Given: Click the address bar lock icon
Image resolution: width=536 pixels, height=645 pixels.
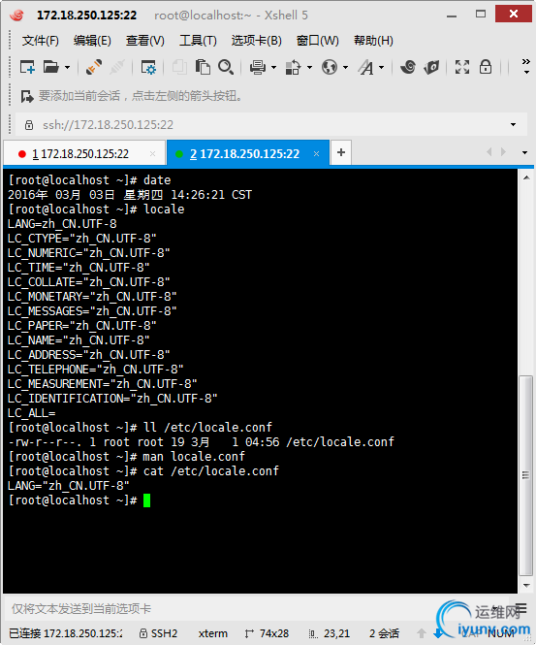Looking at the screenshot, I should point(29,125).
